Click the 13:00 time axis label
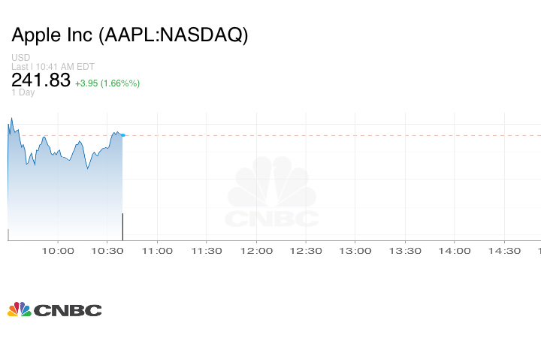This screenshot has height=338, width=541. coord(355,251)
